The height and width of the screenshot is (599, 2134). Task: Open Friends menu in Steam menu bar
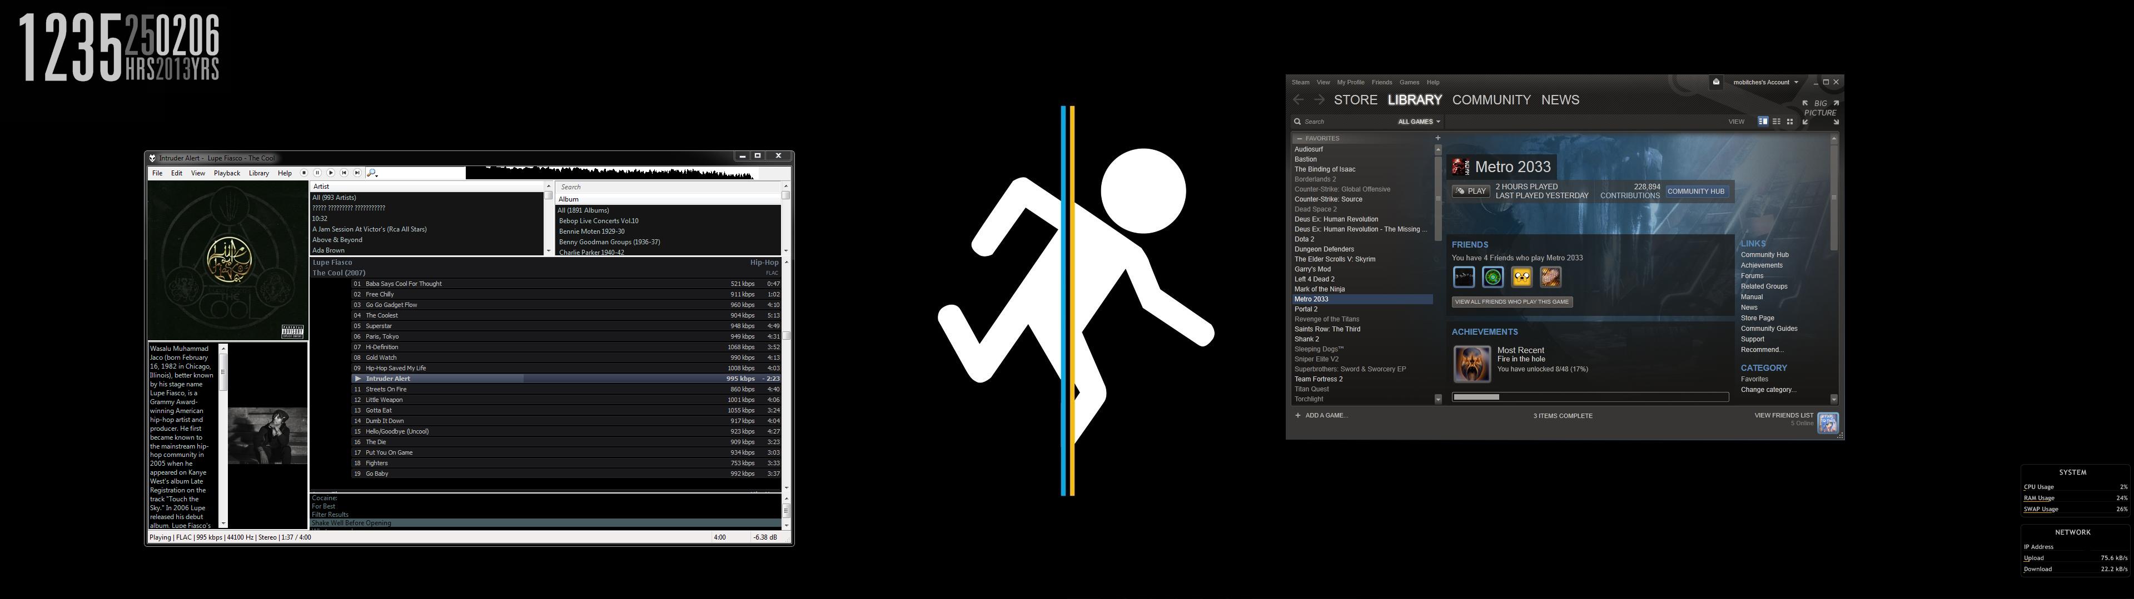pyautogui.click(x=1382, y=83)
